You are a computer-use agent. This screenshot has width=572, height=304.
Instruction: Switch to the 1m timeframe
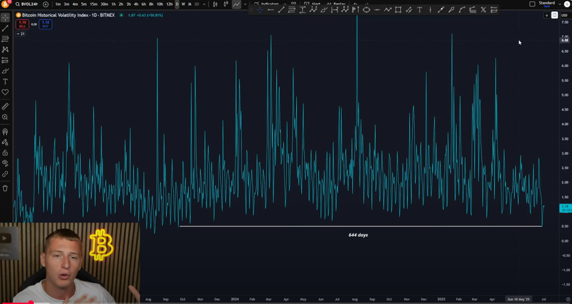pyautogui.click(x=58, y=4)
